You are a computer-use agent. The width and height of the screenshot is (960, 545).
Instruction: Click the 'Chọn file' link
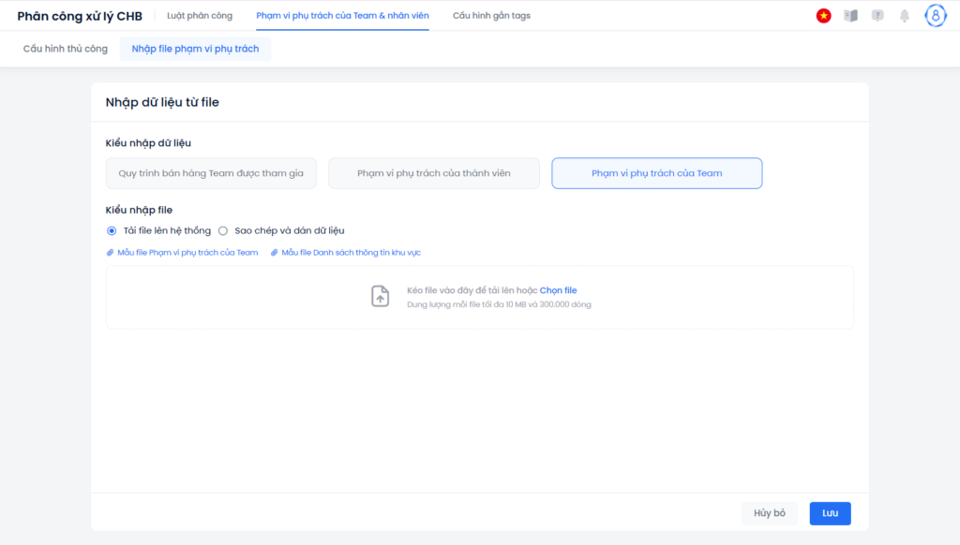[x=559, y=290]
